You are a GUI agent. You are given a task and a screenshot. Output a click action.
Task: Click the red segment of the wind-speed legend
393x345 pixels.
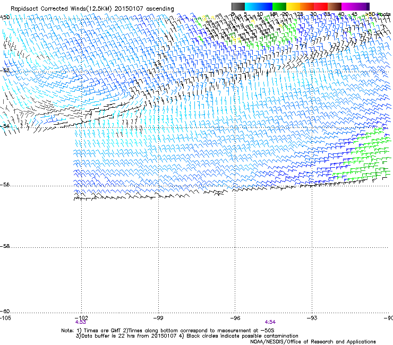coord(321,6)
